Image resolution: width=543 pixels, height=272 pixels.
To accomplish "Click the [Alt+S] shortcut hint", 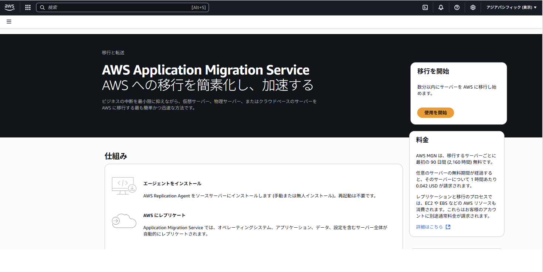I will (199, 7).
